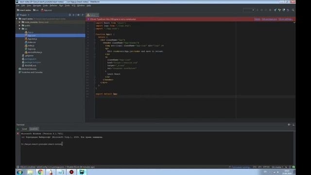The image size is (311, 175).
Task: Open the Refactor menu
Action: coord(53,5)
